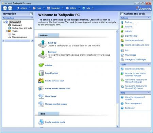Collapse the Softpedia-PC tree node
Viewport: 153px width, 133px height.
pyautogui.click(x=4, y=22)
